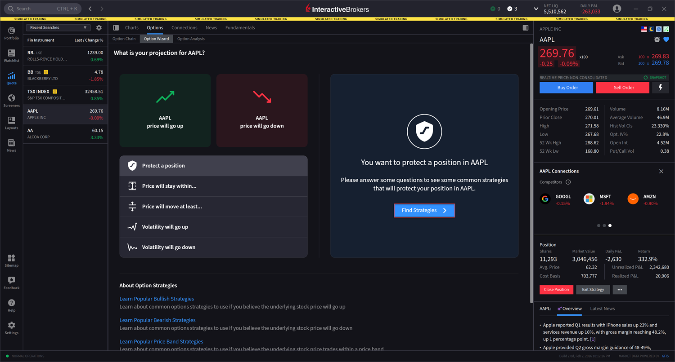
Task: Click the lightning bolt quick order icon
Action: (661, 88)
